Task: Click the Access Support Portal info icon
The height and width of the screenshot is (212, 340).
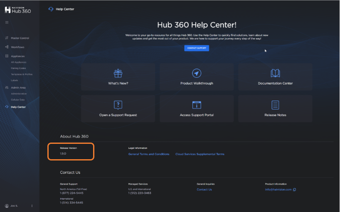Action: pos(197,105)
